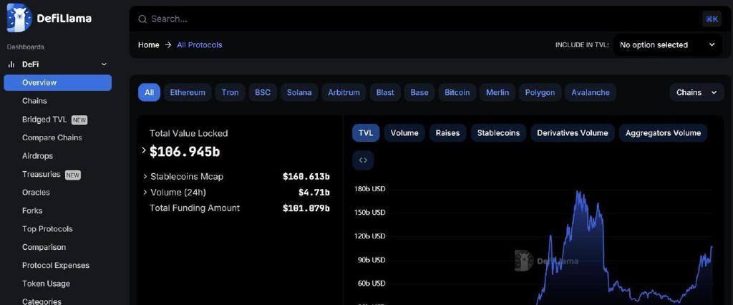733x305 pixels.
Task: Click the DefiLlama llama logo
Action: pos(19,18)
